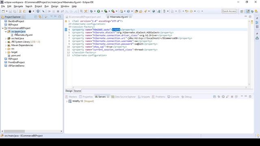Viewport: 260px width, 146px height.
Task: Click the green Run toolbar button
Action: pyautogui.click(x=98, y=11)
